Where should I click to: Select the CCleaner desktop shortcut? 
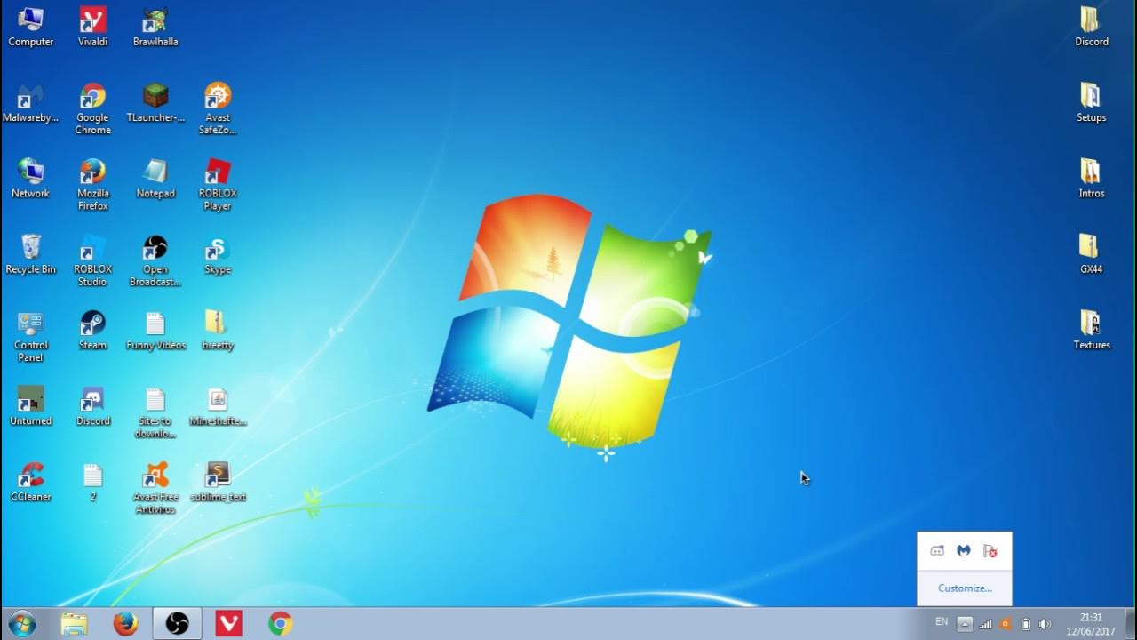coord(30,482)
